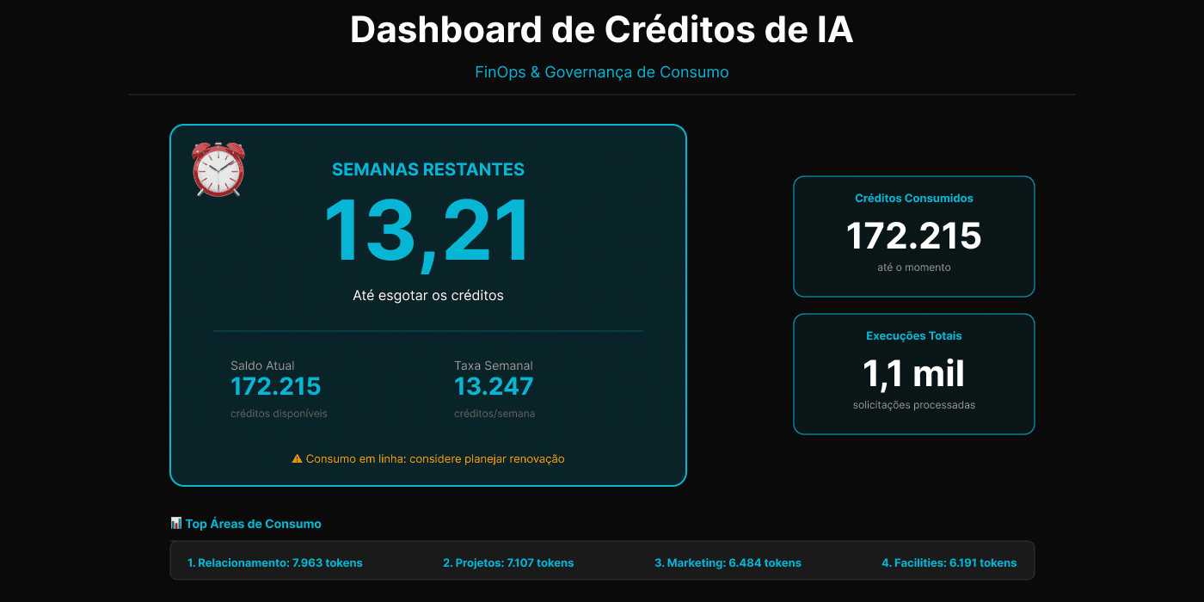Click the '172.215' consumed credits value

click(x=914, y=236)
